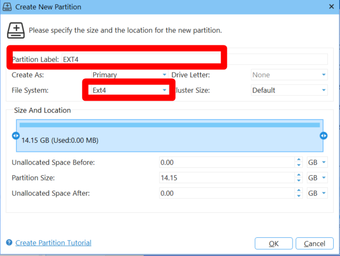The image size is (340, 256).
Task: Click the help question mark icon
Action: tap(9, 242)
